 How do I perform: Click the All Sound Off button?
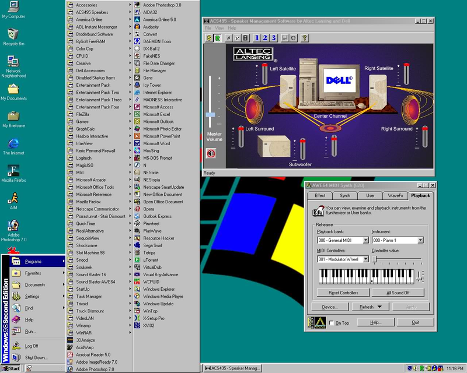click(398, 293)
